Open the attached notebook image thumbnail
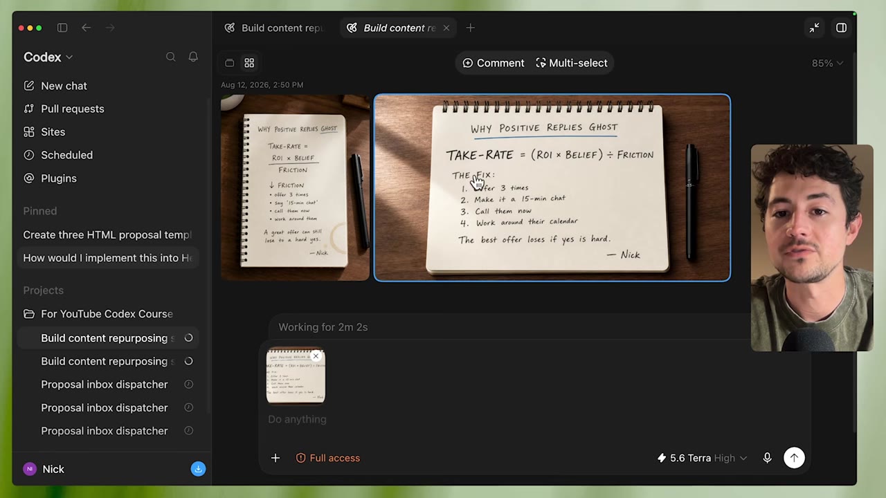Image resolution: width=886 pixels, height=498 pixels. pos(296,376)
